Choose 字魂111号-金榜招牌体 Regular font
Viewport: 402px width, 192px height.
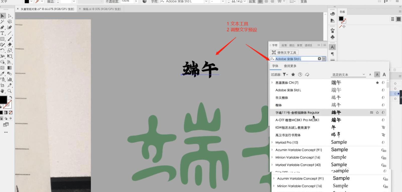coord(328,112)
